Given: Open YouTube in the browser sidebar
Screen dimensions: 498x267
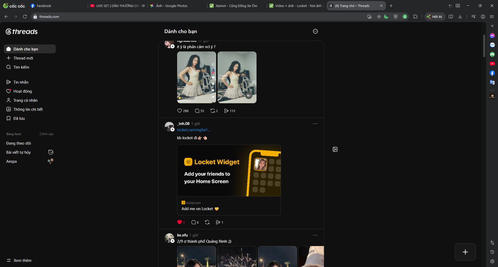Looking at the screenshot, I should coord(492,64).
